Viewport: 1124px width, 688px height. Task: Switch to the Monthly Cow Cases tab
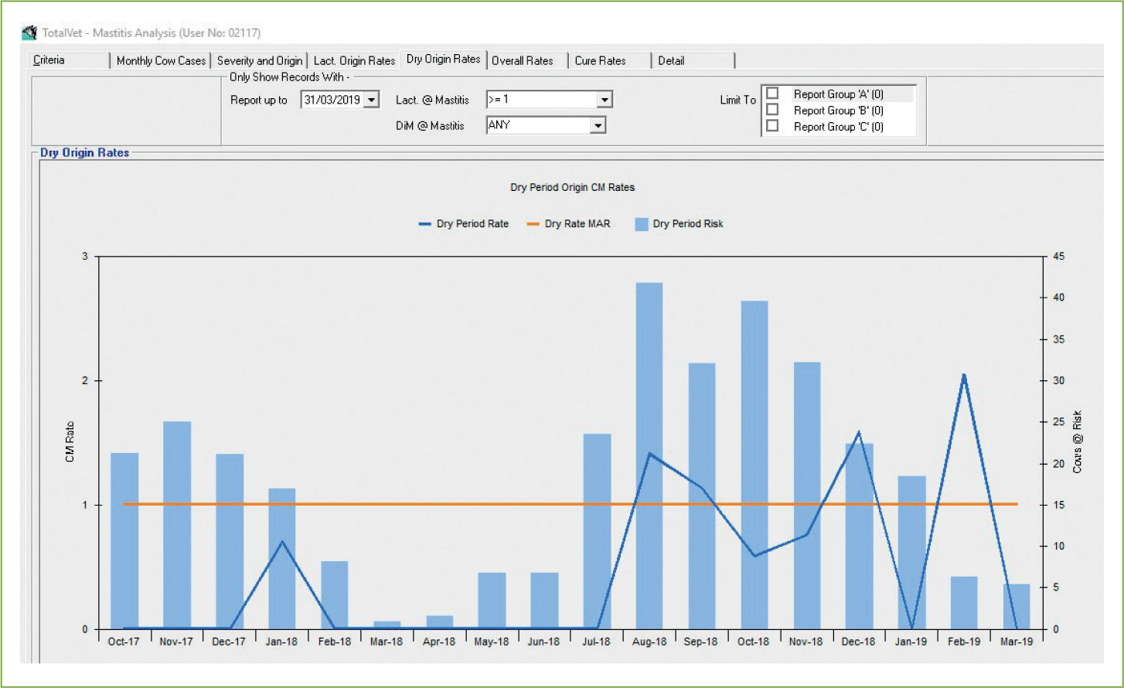161,60
